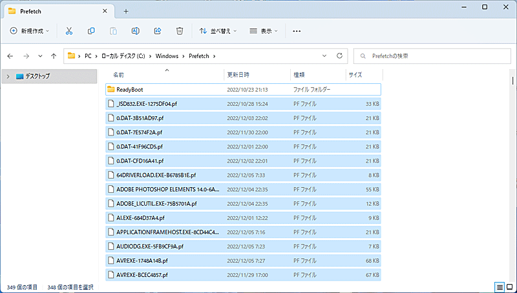The image size is (517, 293).
Task: Select デスクトップ in navigation pane
Action: pos(50,76)
